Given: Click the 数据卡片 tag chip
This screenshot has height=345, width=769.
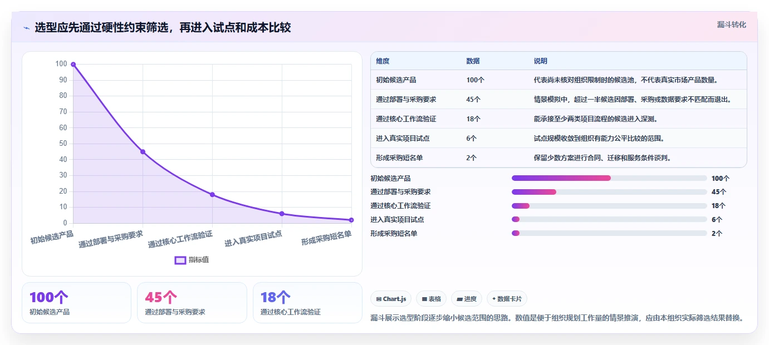Looking at the screenshot, I should click(x=507, y=299).
